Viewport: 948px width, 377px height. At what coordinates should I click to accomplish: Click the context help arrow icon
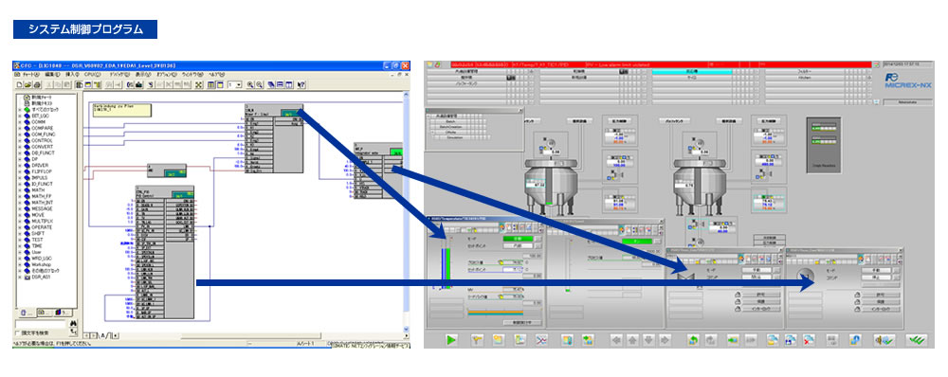[301, 85]
